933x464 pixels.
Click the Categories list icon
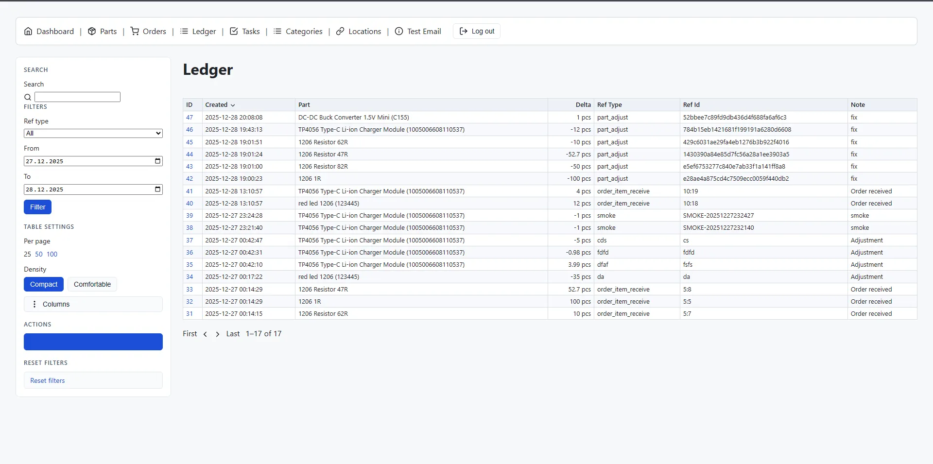[x=277, y=31]
